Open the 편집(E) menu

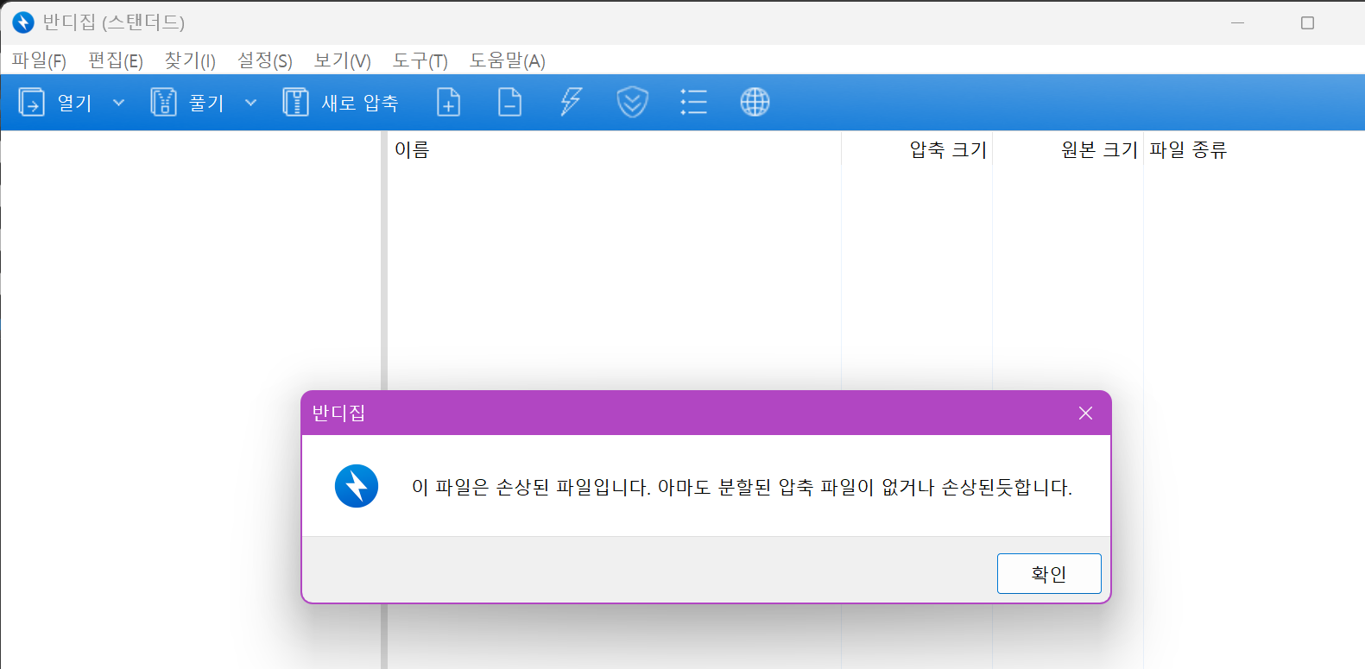(116, 60)
